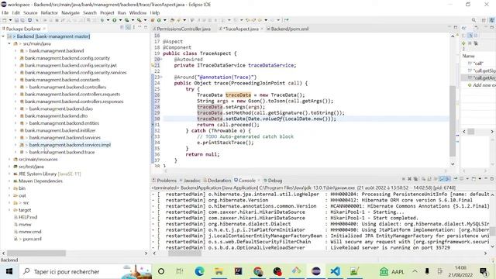Image resolution: width=496 pixels, height=279 pixels.
Task: Collapse the Backend project tree node
Action: (3, 36)
